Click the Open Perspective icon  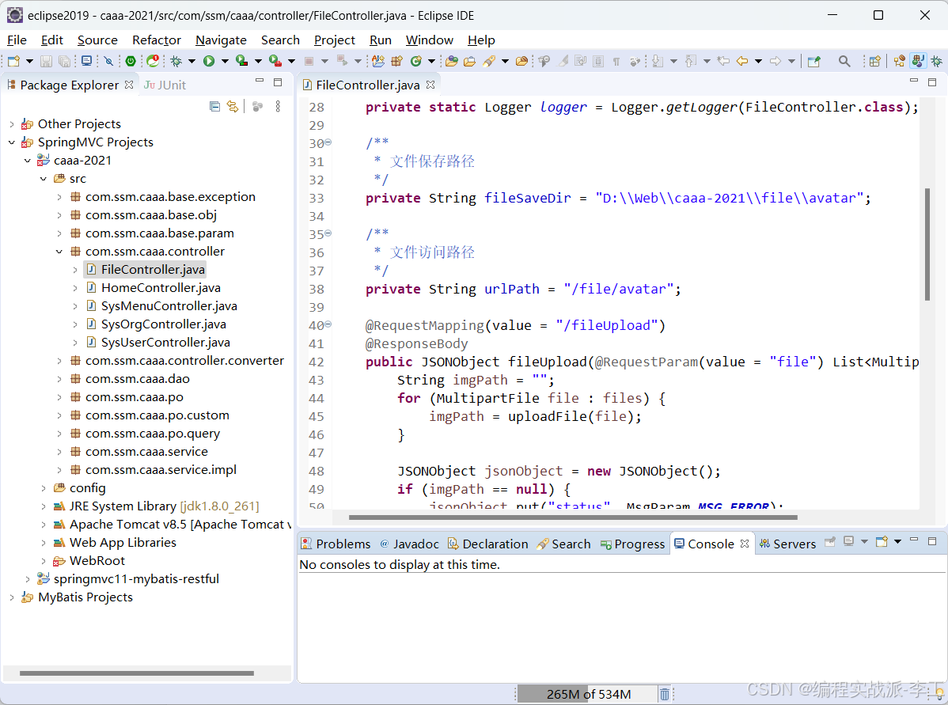coord(874,61)
